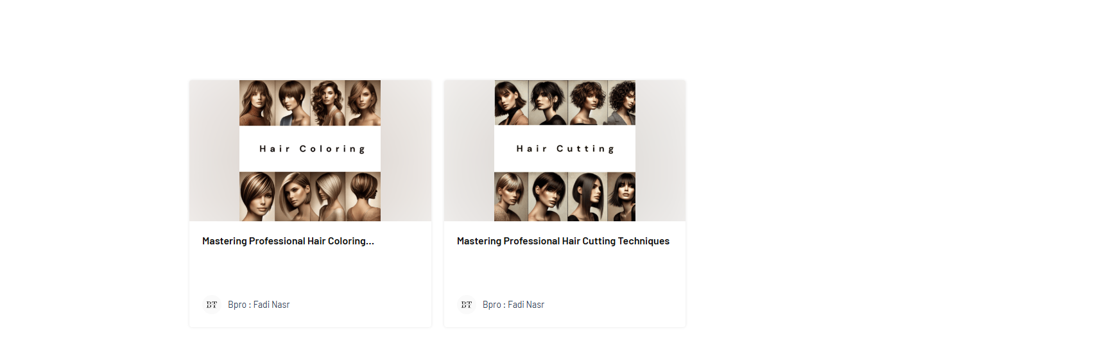Click the bottom-left blonde fringe portrait in Hair Cutting image

(512, 196)
